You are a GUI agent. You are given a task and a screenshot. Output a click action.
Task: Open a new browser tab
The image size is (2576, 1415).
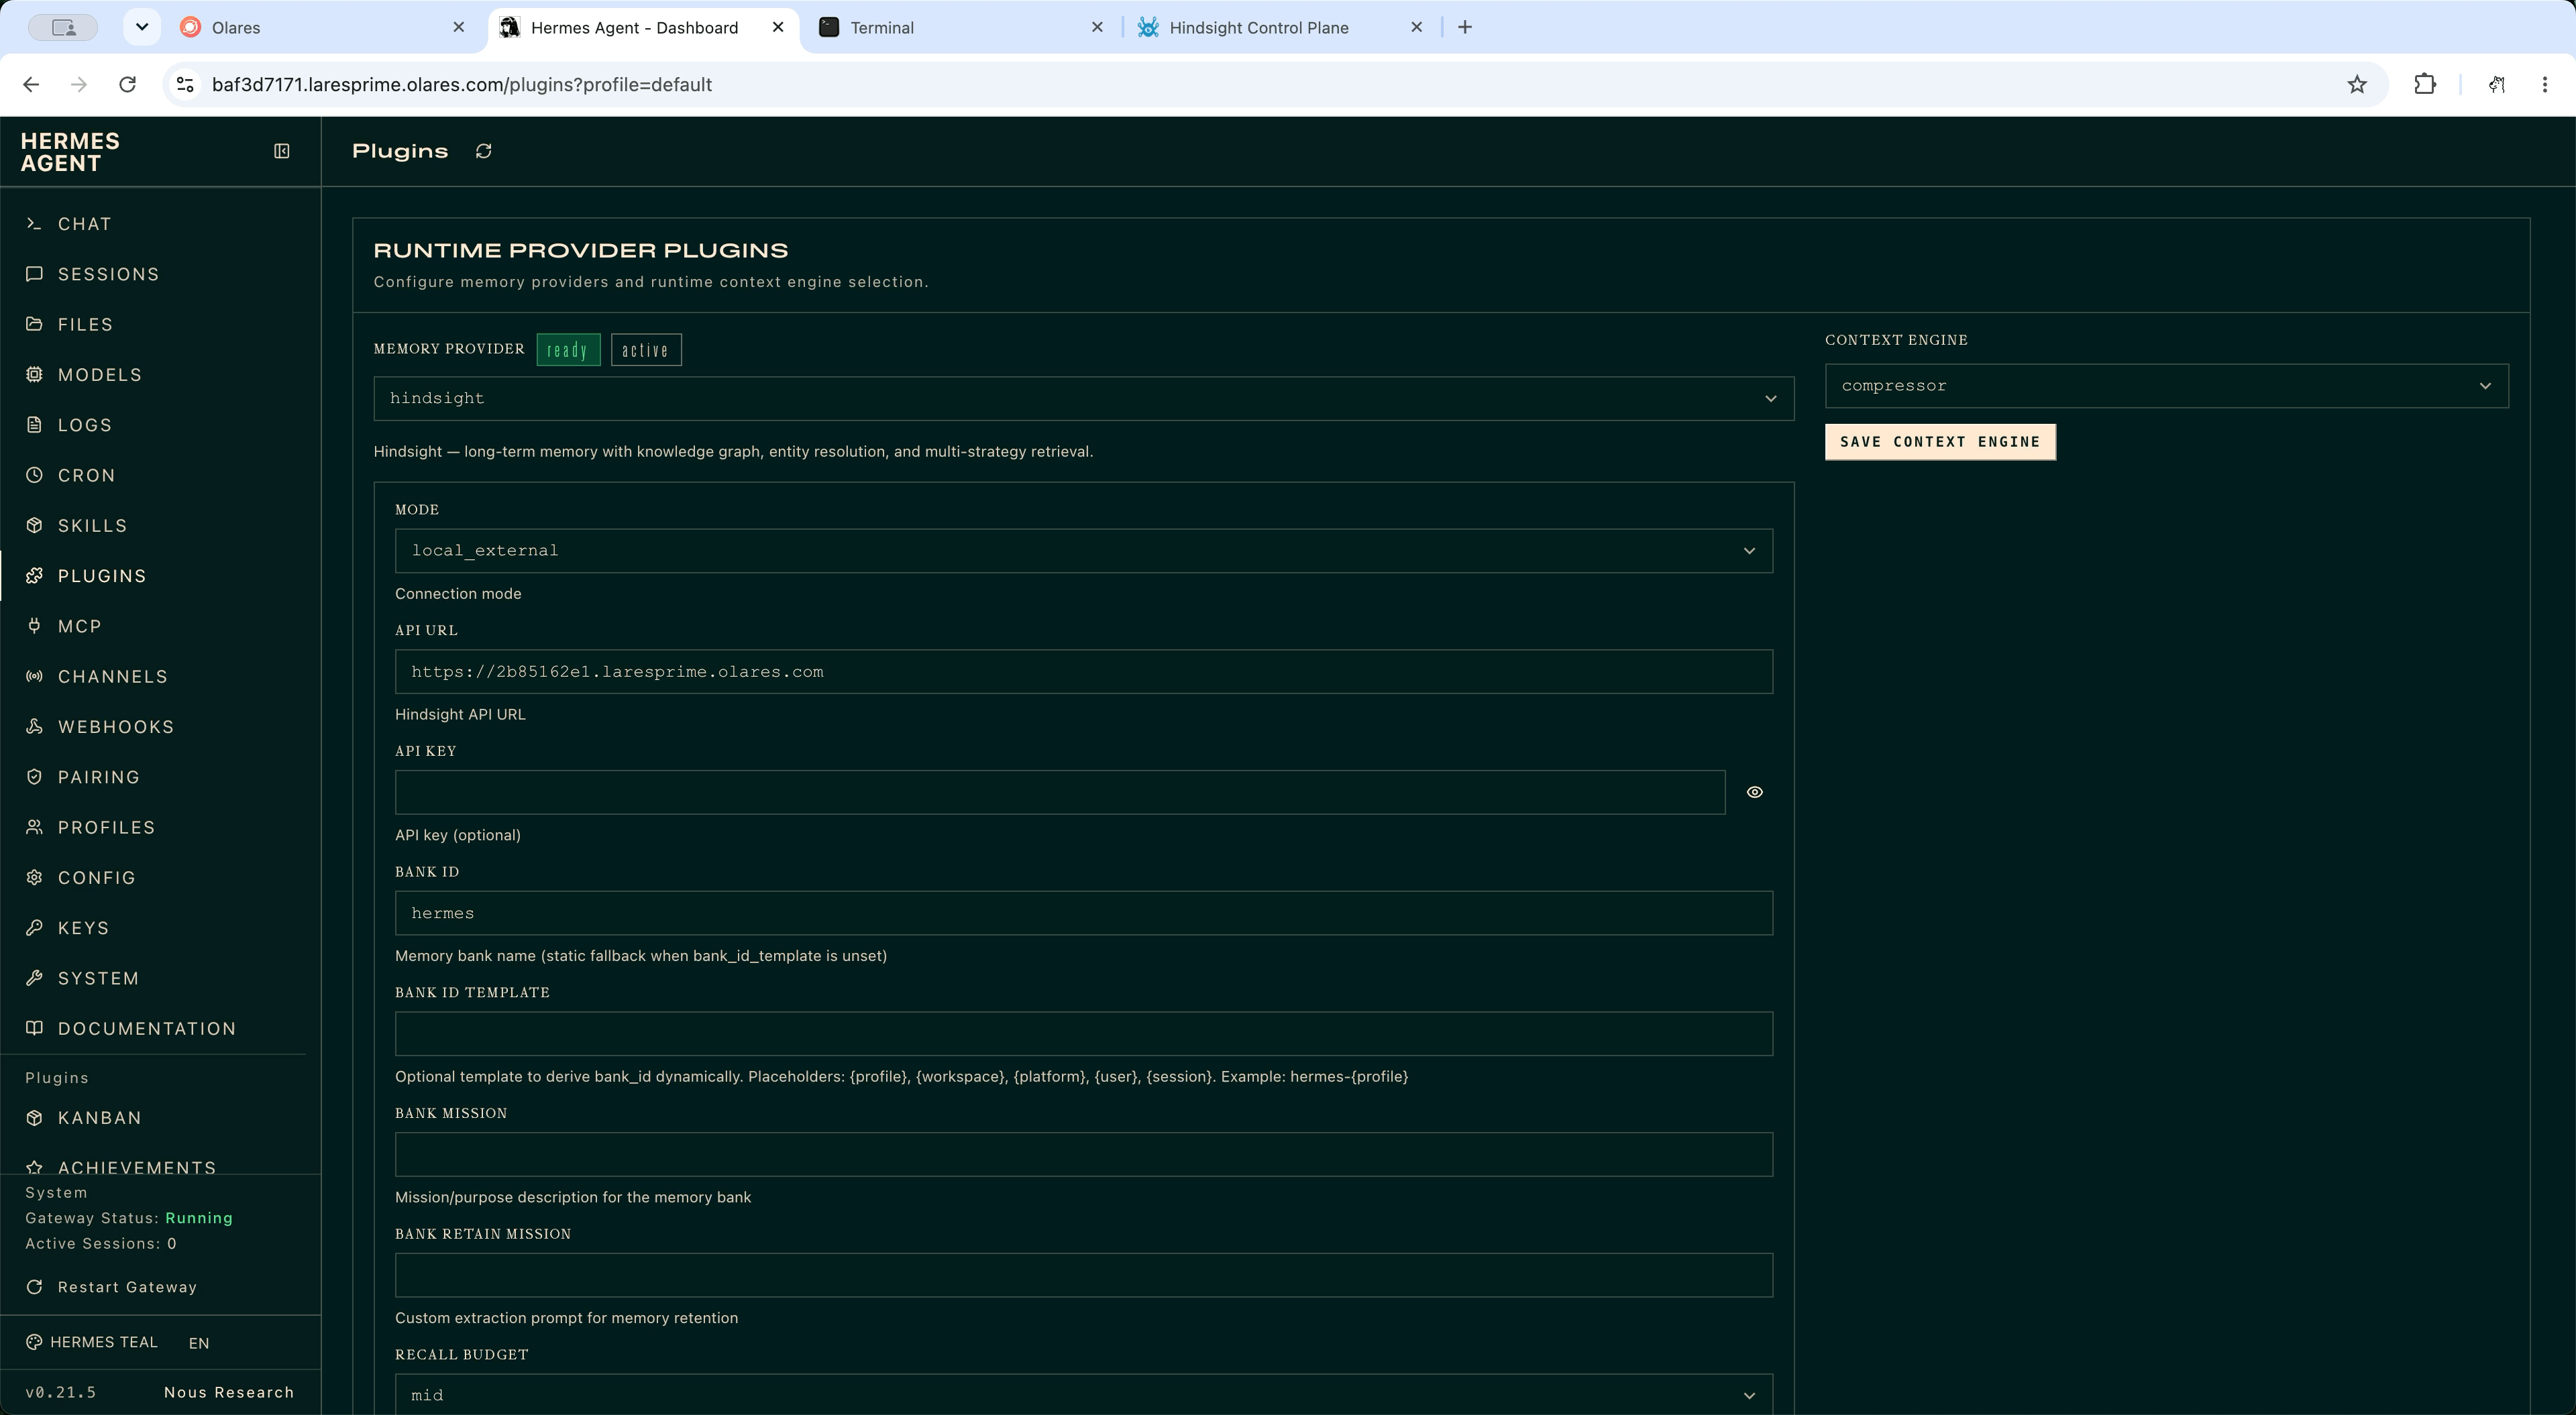[x=1465, y=27]
